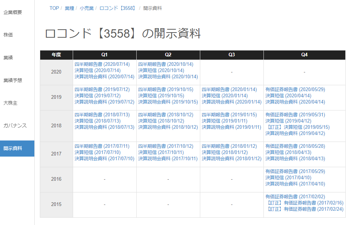353x225 pixels.
Task: Open 四半期報告書 (2019/10/15)
Action: (166, 90)
